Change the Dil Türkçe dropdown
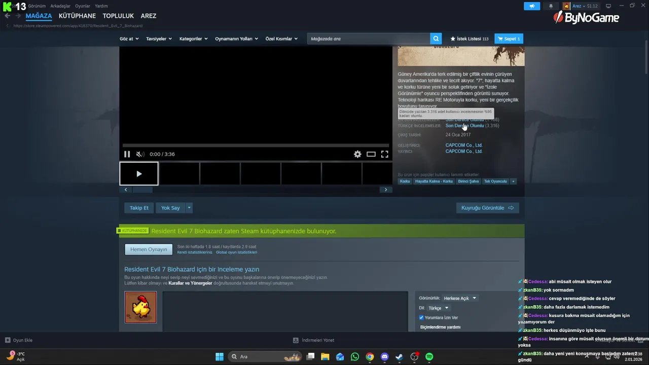 point(438,308)
